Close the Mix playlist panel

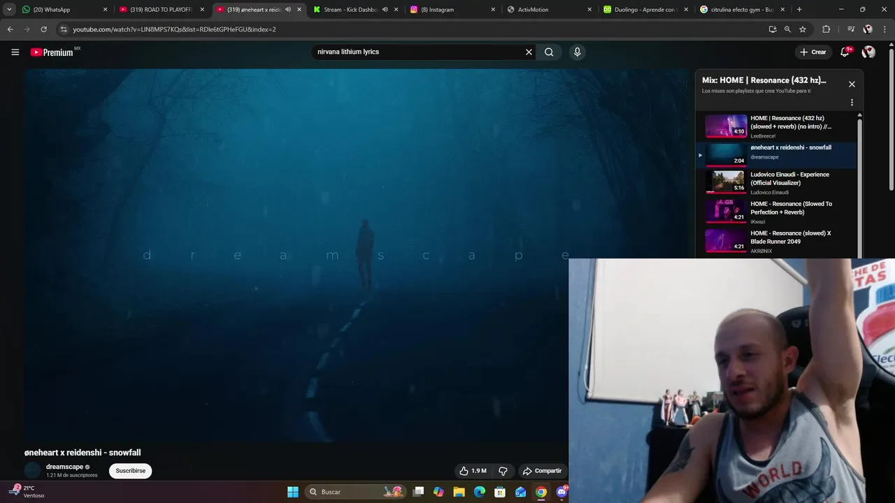click(x=852, y=84)
